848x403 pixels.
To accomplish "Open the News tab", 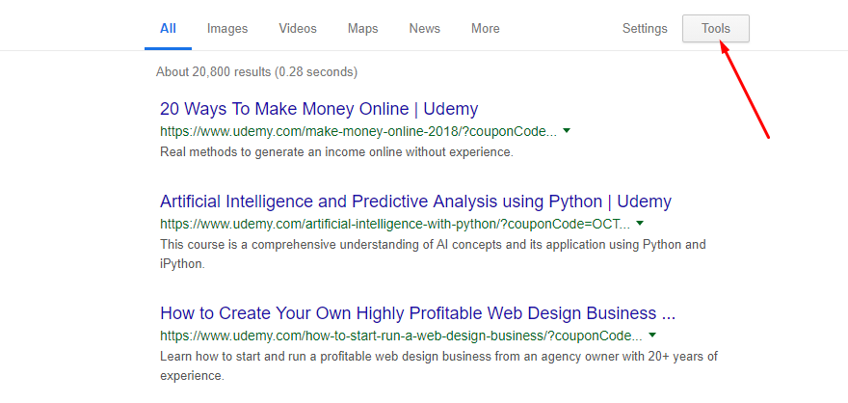I will 425,29.
